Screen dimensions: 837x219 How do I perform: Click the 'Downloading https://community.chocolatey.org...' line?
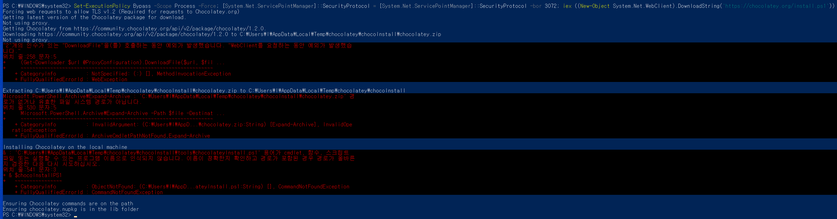click(x=222, y=34)
